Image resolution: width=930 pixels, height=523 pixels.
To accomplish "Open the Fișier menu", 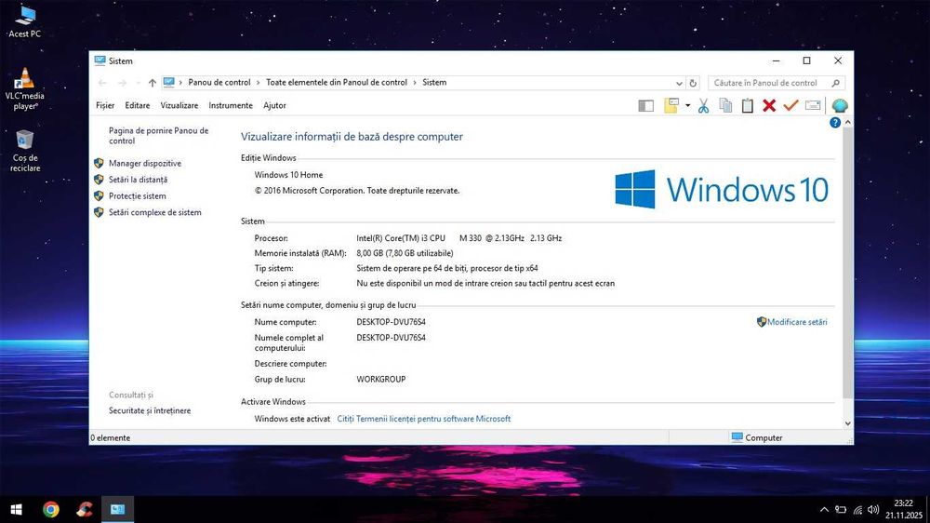I will 105,106.
